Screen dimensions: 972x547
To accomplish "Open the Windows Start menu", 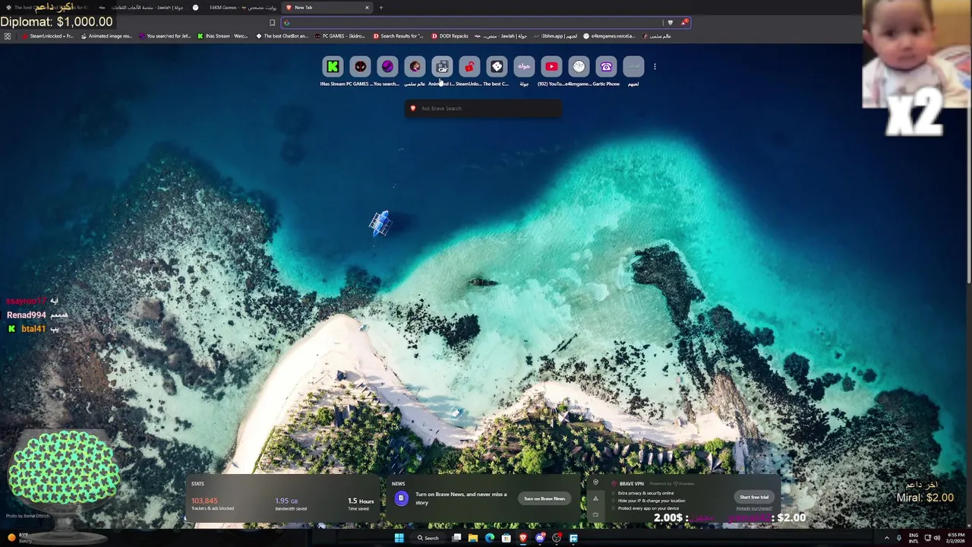I will 399,538.
